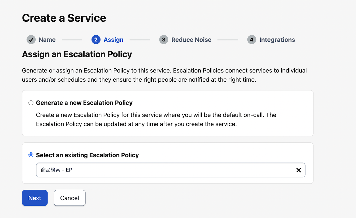Click the completed checkmark icon for Name step
The width and height of the screenshot is (356, 218).
click(x=31, y=40)
